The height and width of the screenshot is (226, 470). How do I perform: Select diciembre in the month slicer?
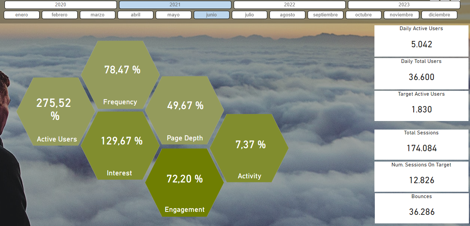439,15
